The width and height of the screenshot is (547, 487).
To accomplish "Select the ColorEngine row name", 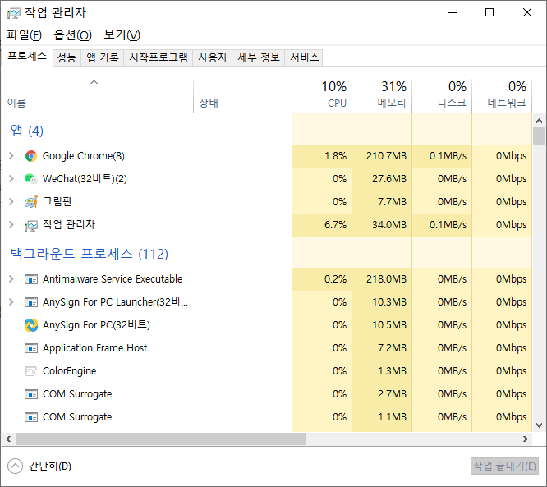I will click(x=70, y=371).
